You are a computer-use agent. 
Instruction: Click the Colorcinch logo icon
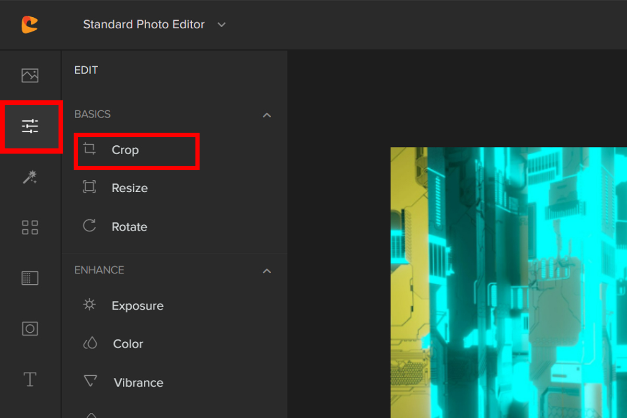[30, 25]
